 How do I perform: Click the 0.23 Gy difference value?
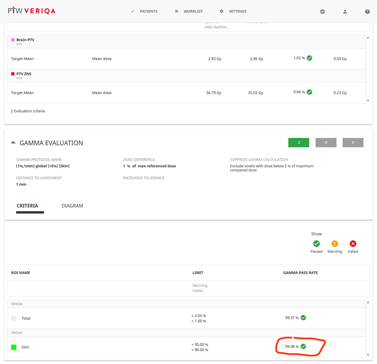(x=340, y=93)
